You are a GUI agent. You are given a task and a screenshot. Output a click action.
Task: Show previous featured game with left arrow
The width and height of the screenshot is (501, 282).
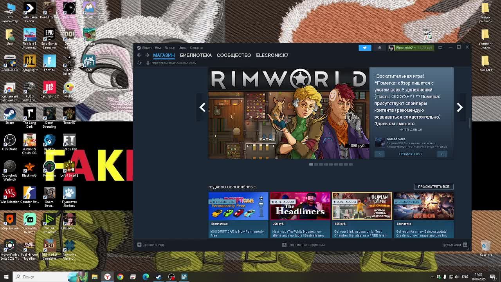pos(202,107)
